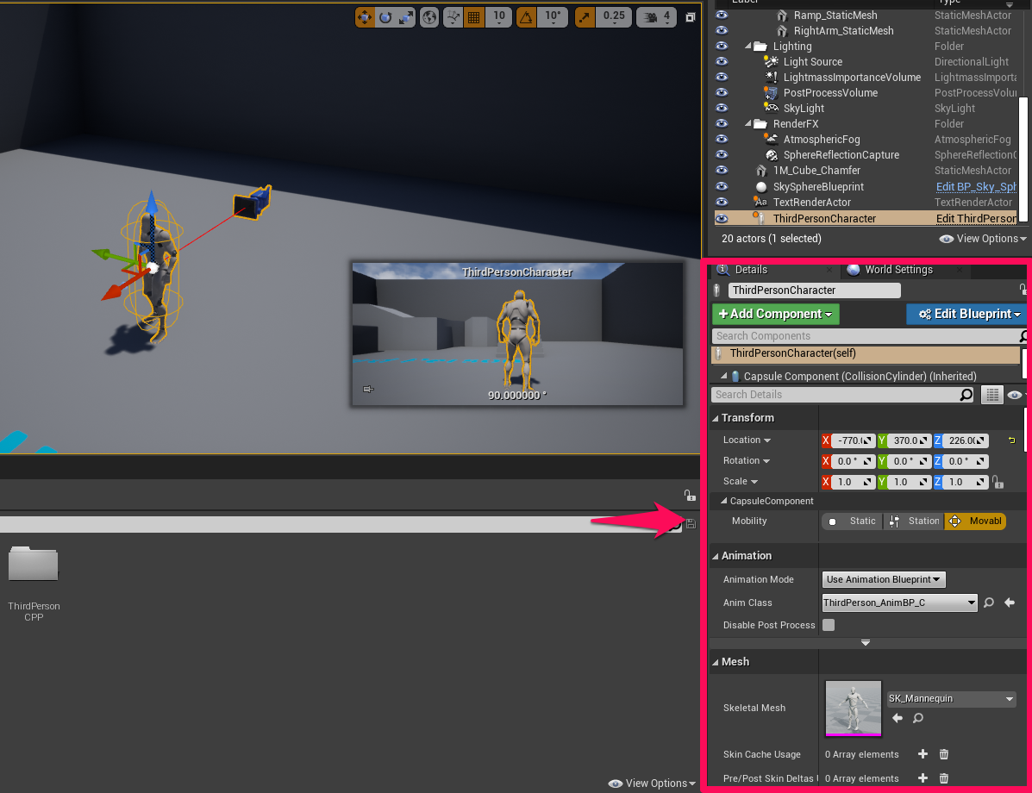Reset Location to default yellow arrow
This screenshot has width=1032, height=793.
[1011, 440]
